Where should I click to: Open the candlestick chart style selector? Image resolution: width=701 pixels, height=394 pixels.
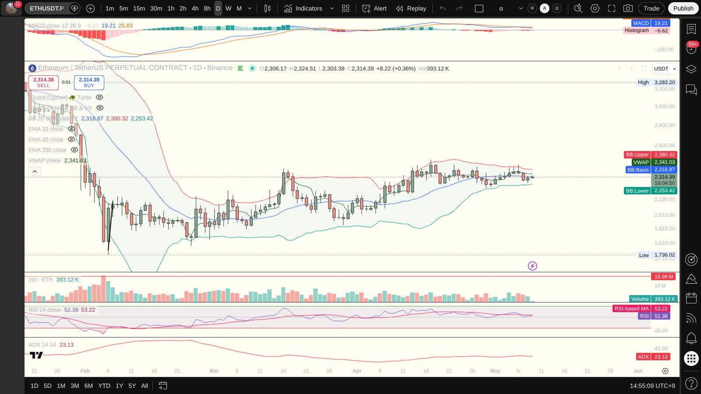267,8
